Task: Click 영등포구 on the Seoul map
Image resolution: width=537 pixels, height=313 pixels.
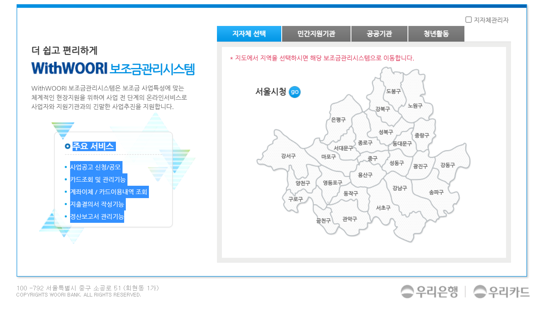Action: click(x=332, y=183)
